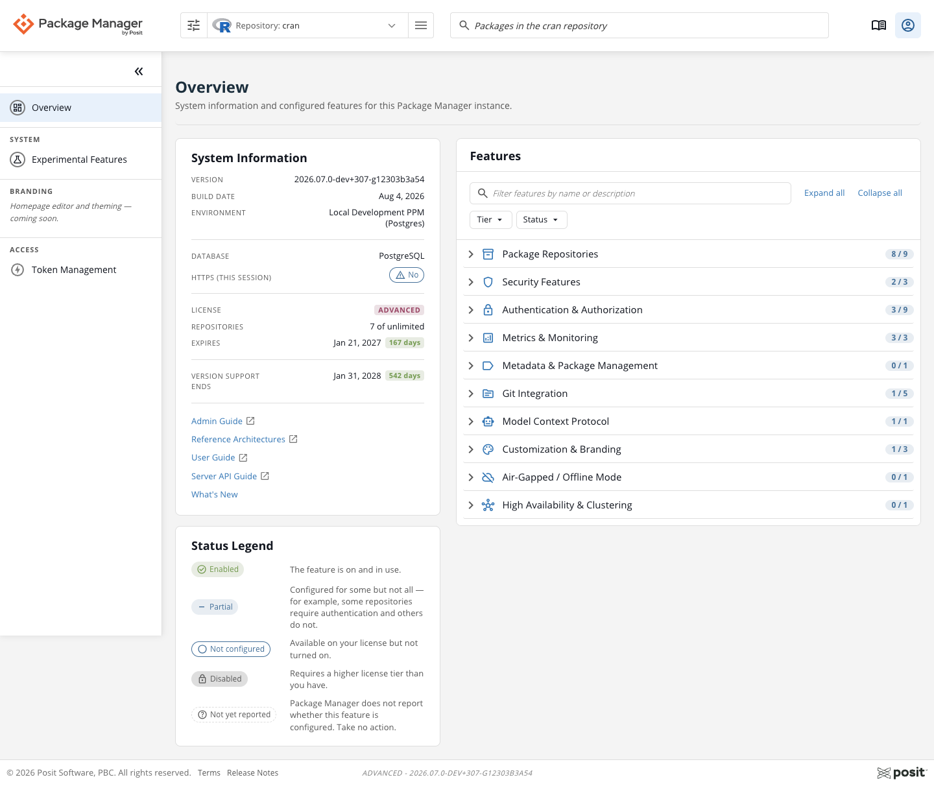
Task: Click the Air-Gapped cloud-off icon
Action: point(488,477)
